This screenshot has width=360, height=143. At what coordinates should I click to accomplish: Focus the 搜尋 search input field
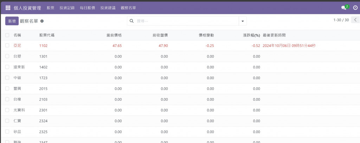[x=187, y=21]
